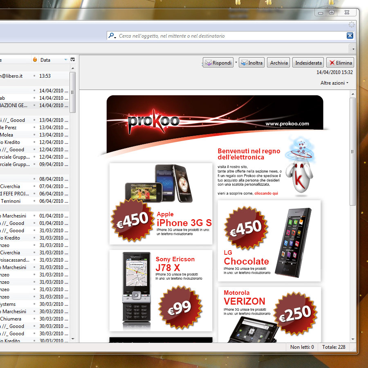Maximize the mail window
Viewport: 368px width, 368px height.
331,12
